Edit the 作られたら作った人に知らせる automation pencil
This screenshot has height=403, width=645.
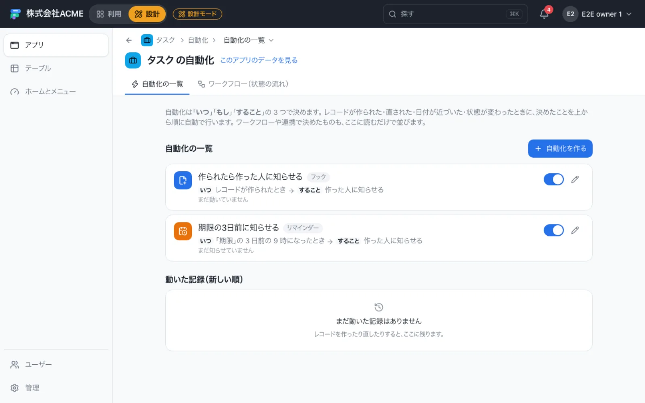coord(575,179)
